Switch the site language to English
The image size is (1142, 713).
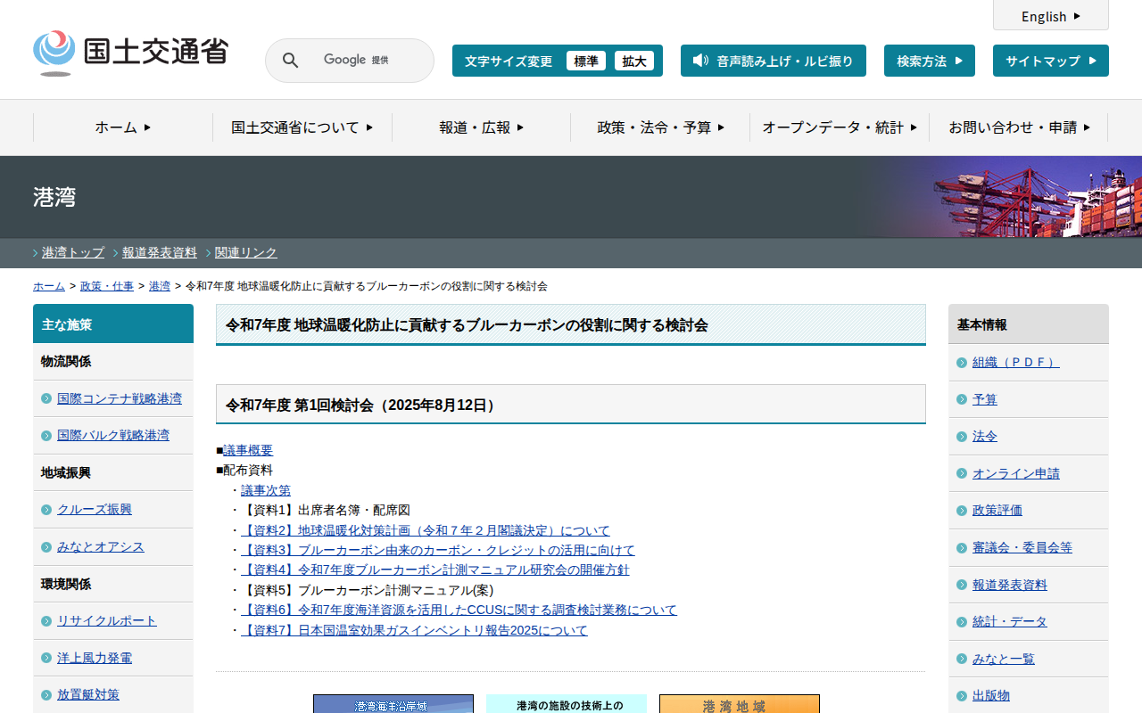[1050, 16]
